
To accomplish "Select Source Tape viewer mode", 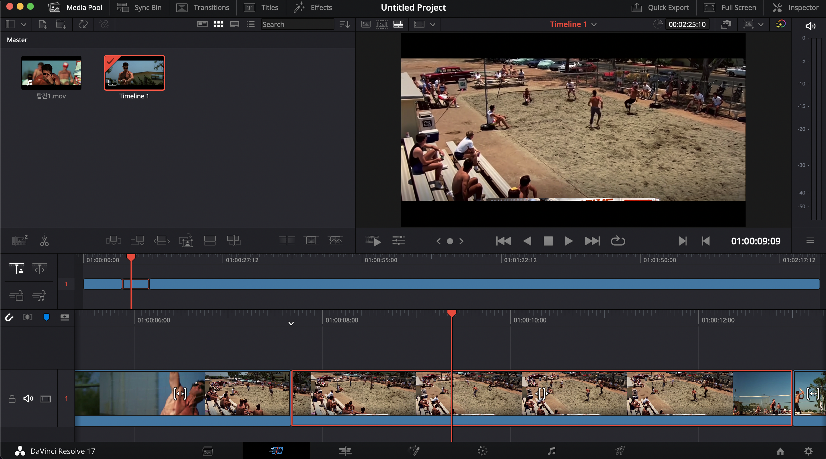I will [x=382, y=24].
